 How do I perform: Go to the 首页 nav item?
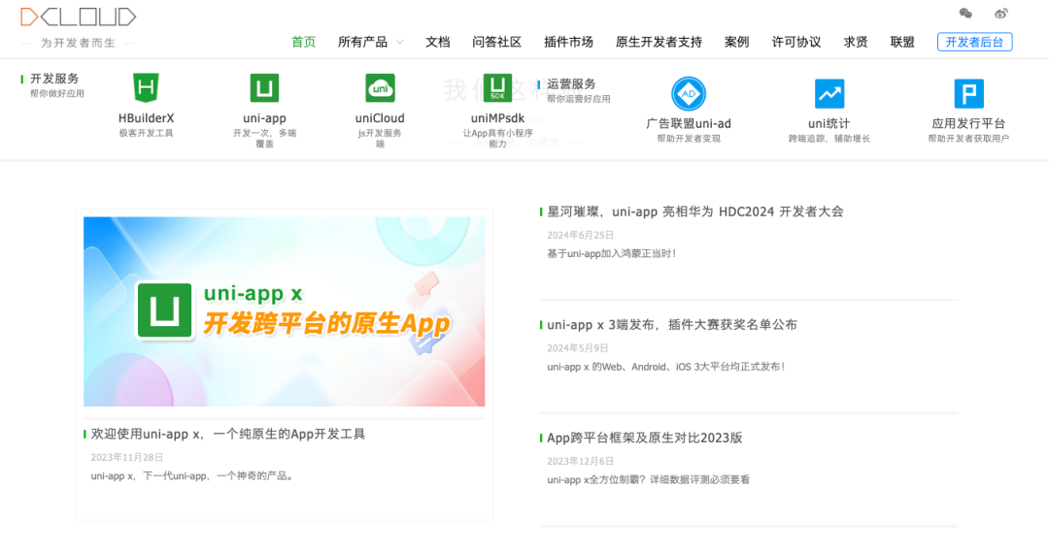(x=303, y=42)
